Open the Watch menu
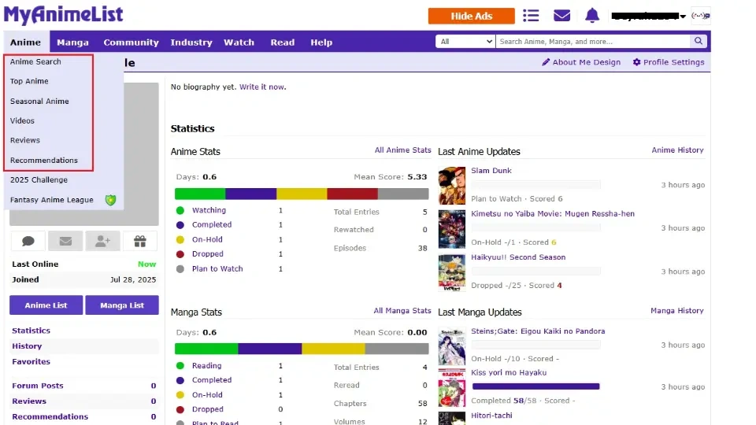 239,42
